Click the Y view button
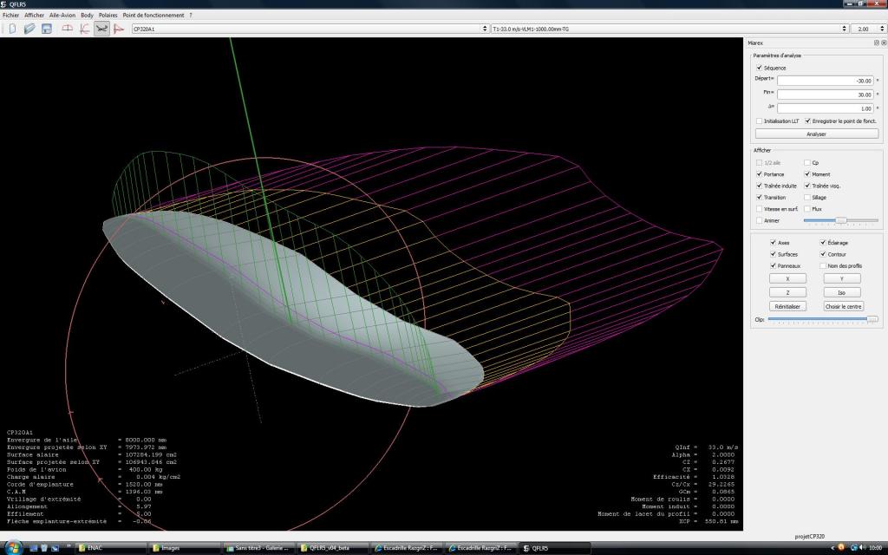Screen dimensions: 888x555 [841, 278]
